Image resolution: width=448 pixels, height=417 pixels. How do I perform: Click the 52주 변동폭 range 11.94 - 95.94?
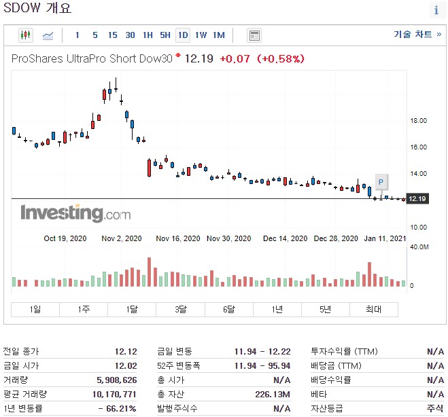[x=262, y=365]
